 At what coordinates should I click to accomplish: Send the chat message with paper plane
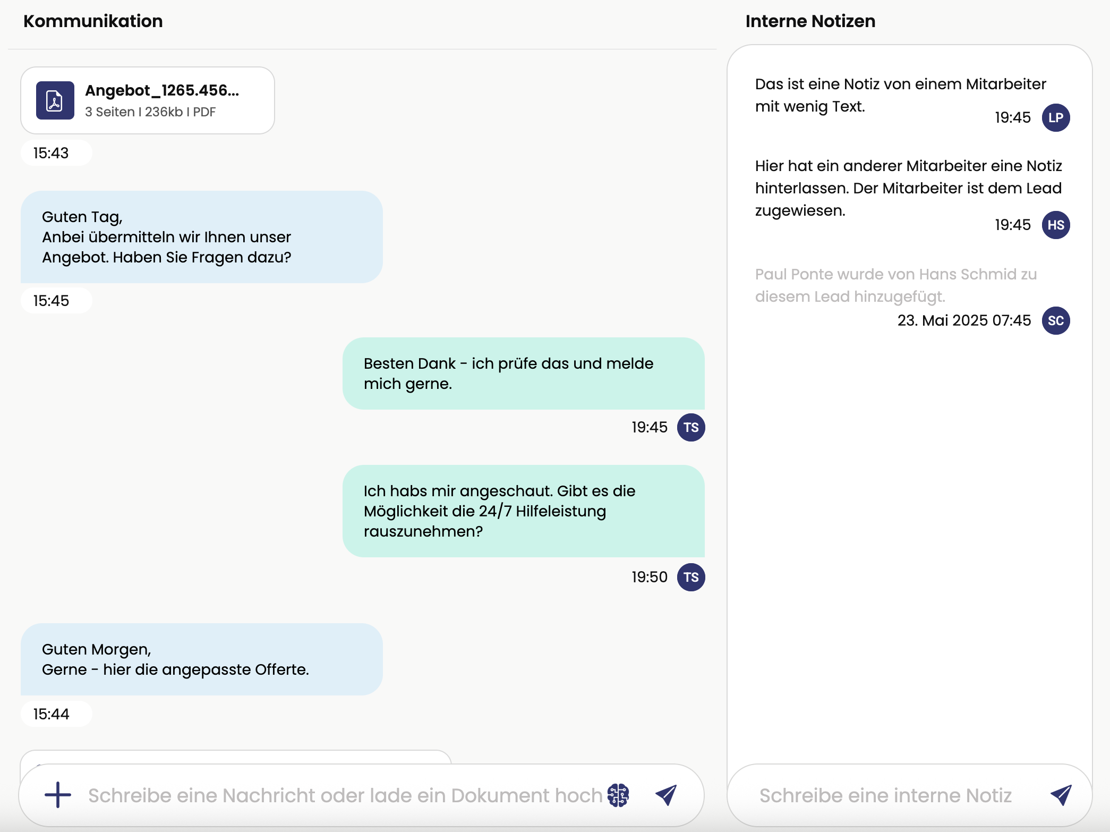(666, 795)
